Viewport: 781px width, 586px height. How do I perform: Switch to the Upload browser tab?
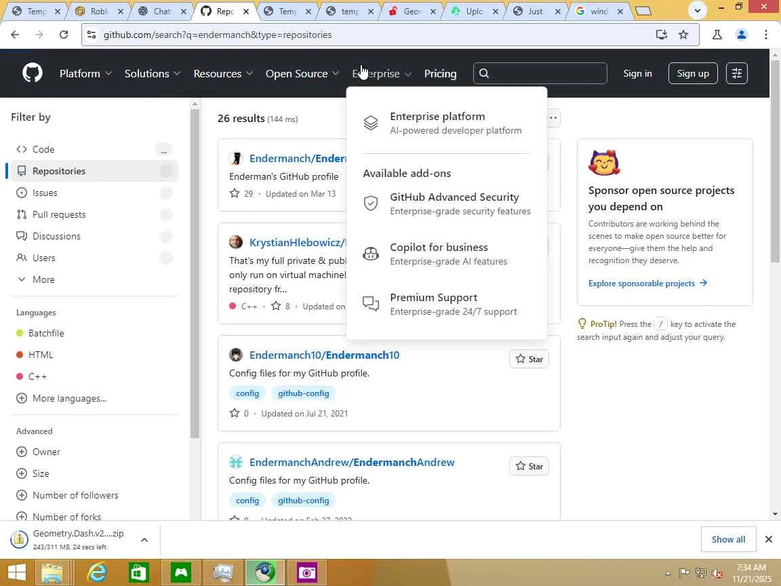475,11
